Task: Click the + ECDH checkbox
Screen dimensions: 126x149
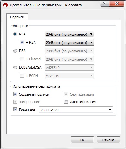Action: pos(22,76)
